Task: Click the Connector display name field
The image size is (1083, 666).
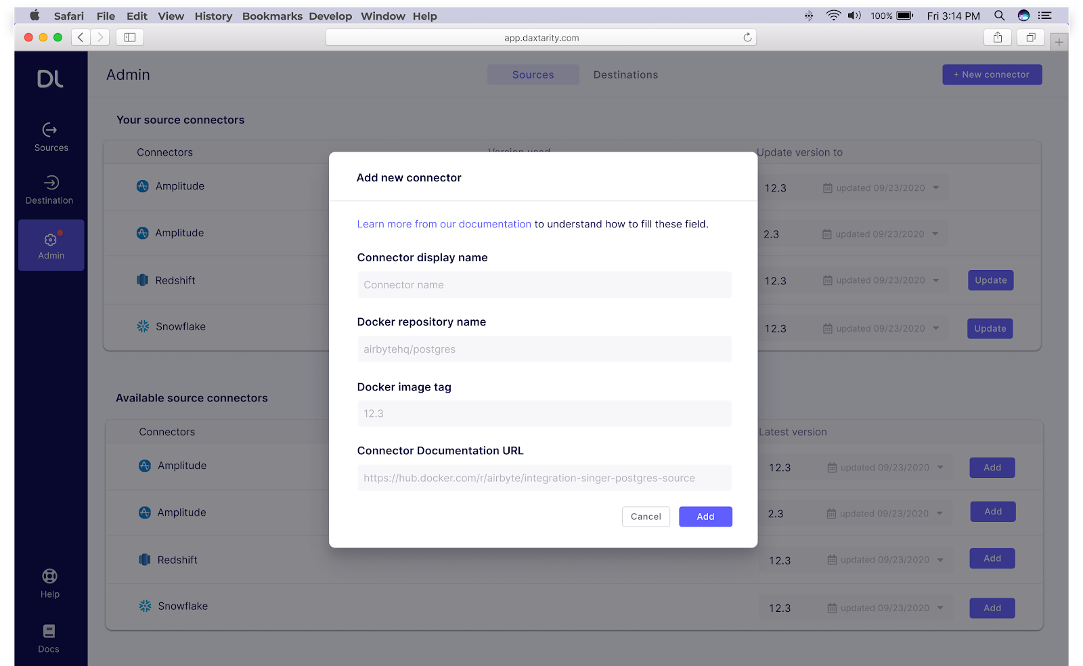Action: point(544,285)
